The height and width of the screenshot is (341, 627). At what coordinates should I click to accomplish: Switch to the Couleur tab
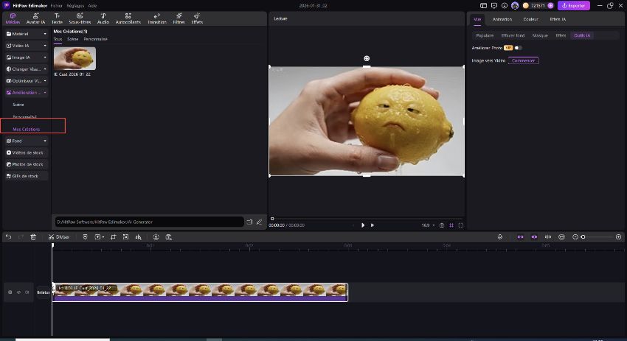pos(530,19)
